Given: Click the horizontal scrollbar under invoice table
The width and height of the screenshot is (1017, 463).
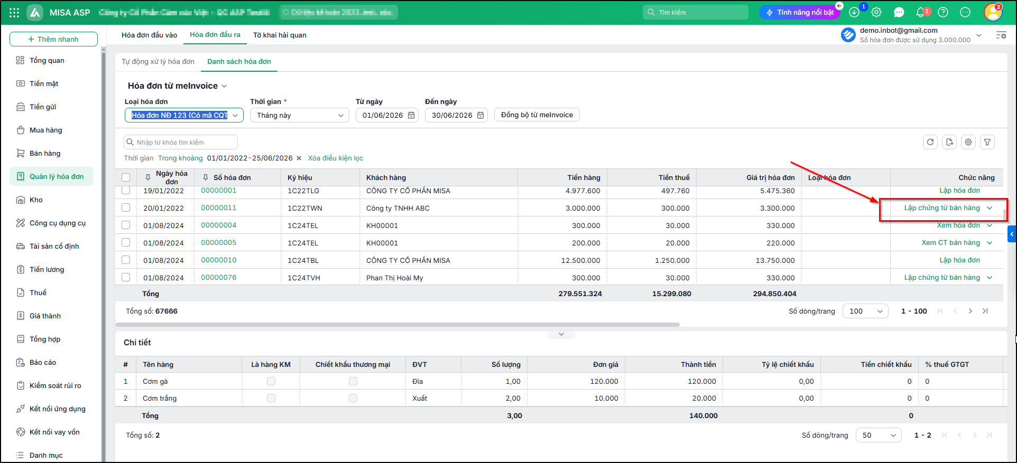Looking at the screenshot, I should coord(397,325).
